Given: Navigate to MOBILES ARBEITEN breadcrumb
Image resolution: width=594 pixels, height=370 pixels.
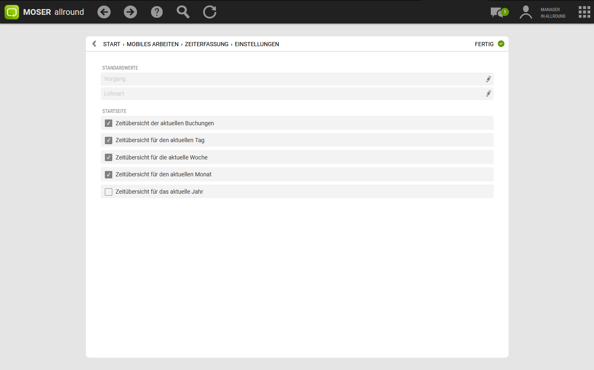Looking at the screenshot, I should click(153, 44).
